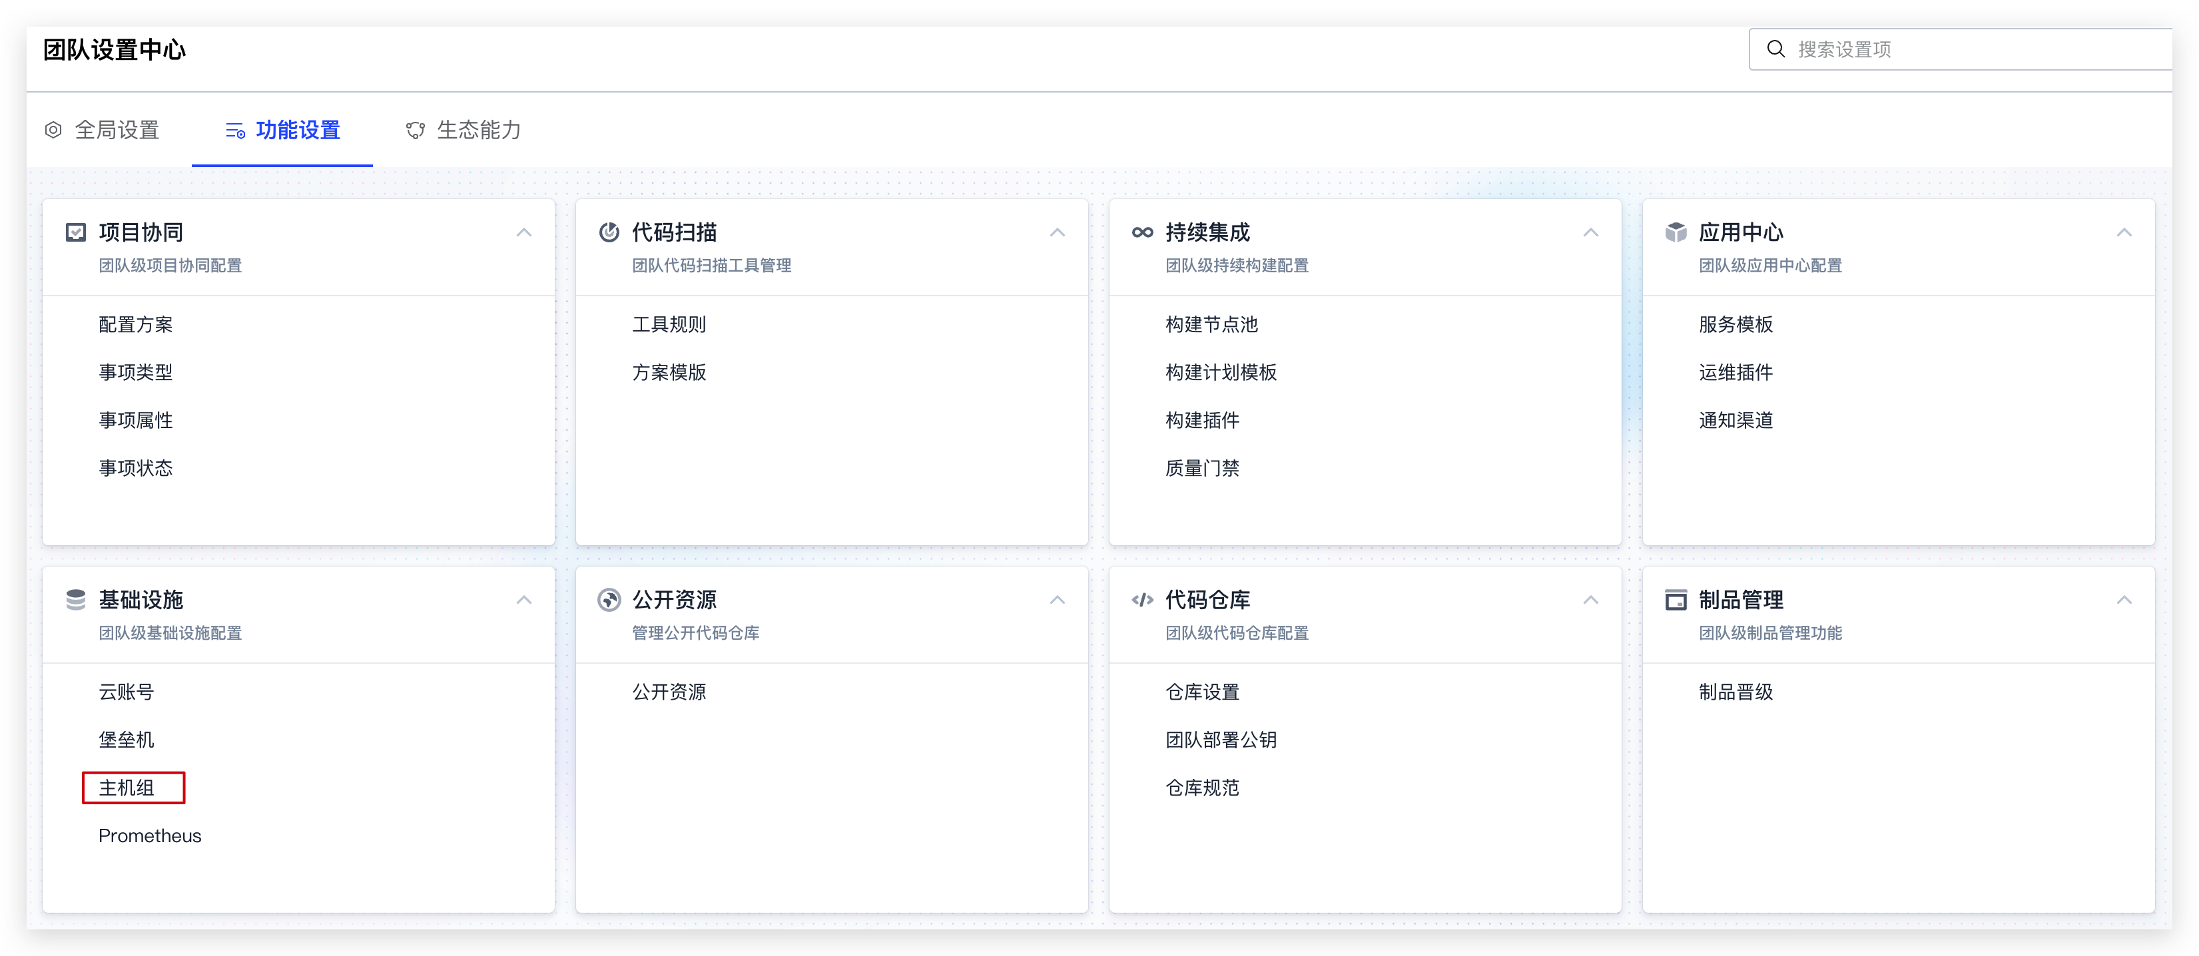2199x956 pixels.
Task: Open the 公开资源 list item
Action: tap(669, 692)
